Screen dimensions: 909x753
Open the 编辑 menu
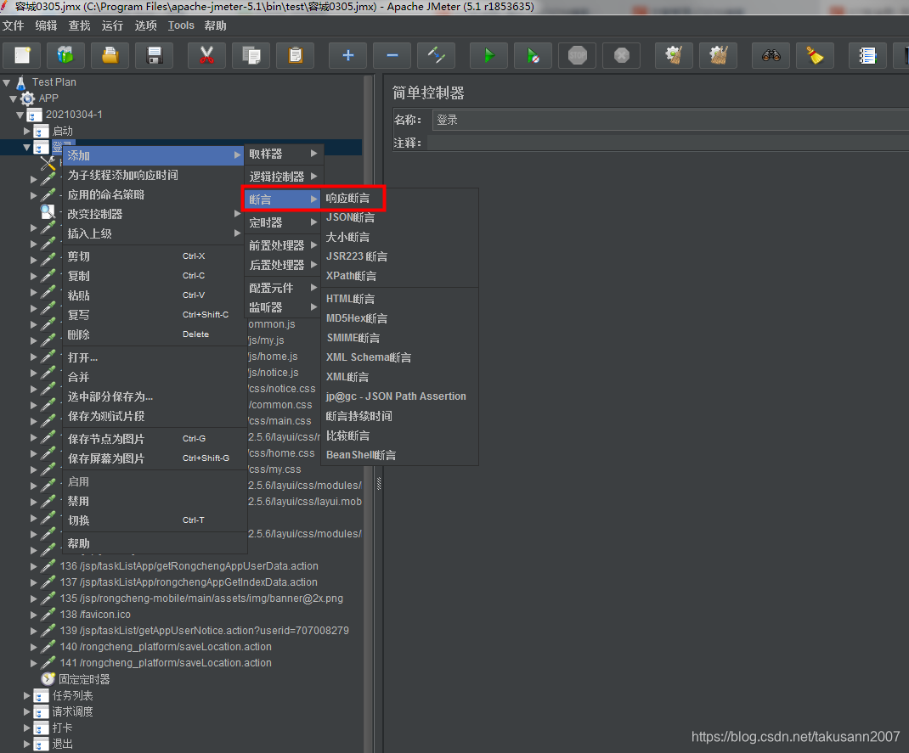[47, 25]
